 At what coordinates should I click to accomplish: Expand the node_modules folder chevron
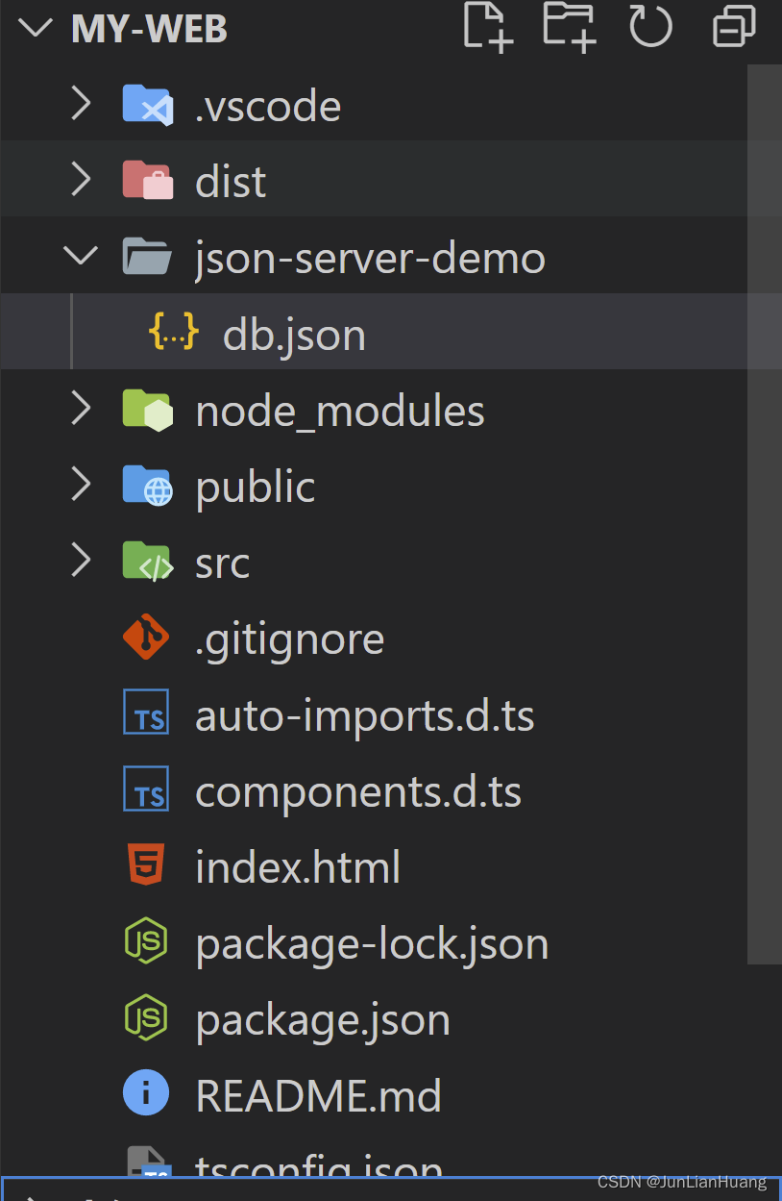[82, 410]
